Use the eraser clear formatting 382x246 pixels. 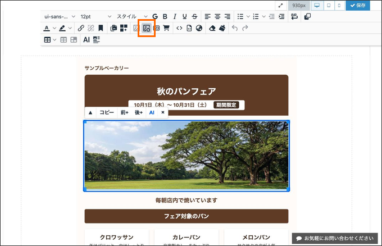(212, 28)
